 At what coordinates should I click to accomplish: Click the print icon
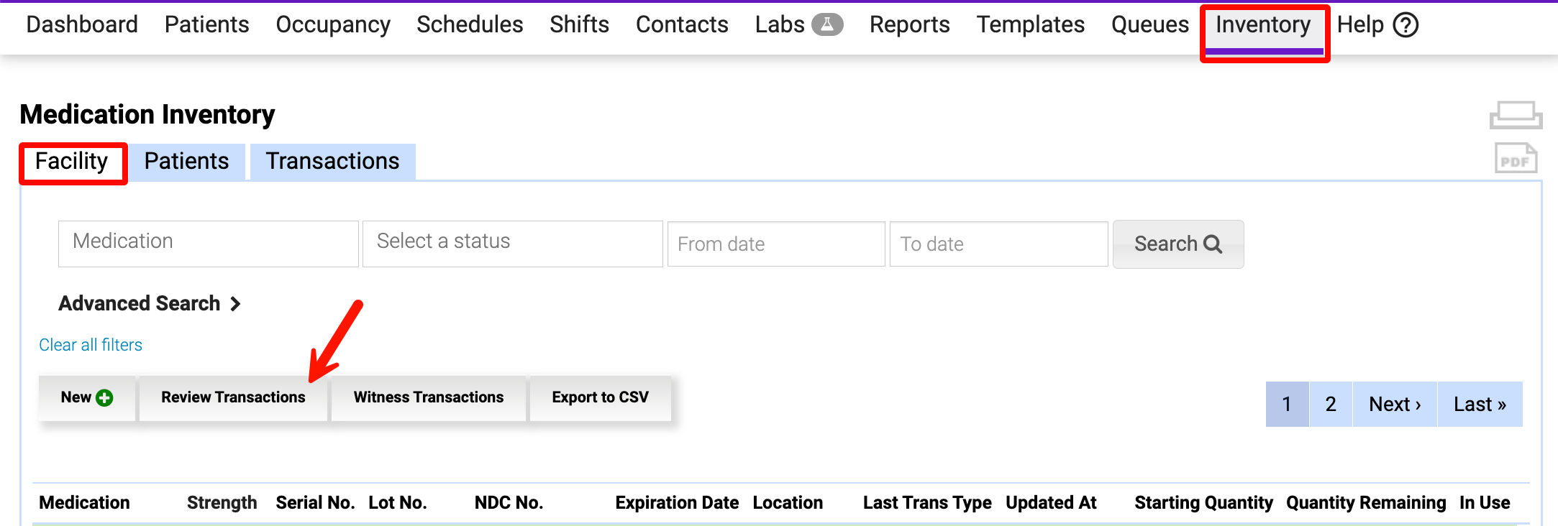point(1516,115)
